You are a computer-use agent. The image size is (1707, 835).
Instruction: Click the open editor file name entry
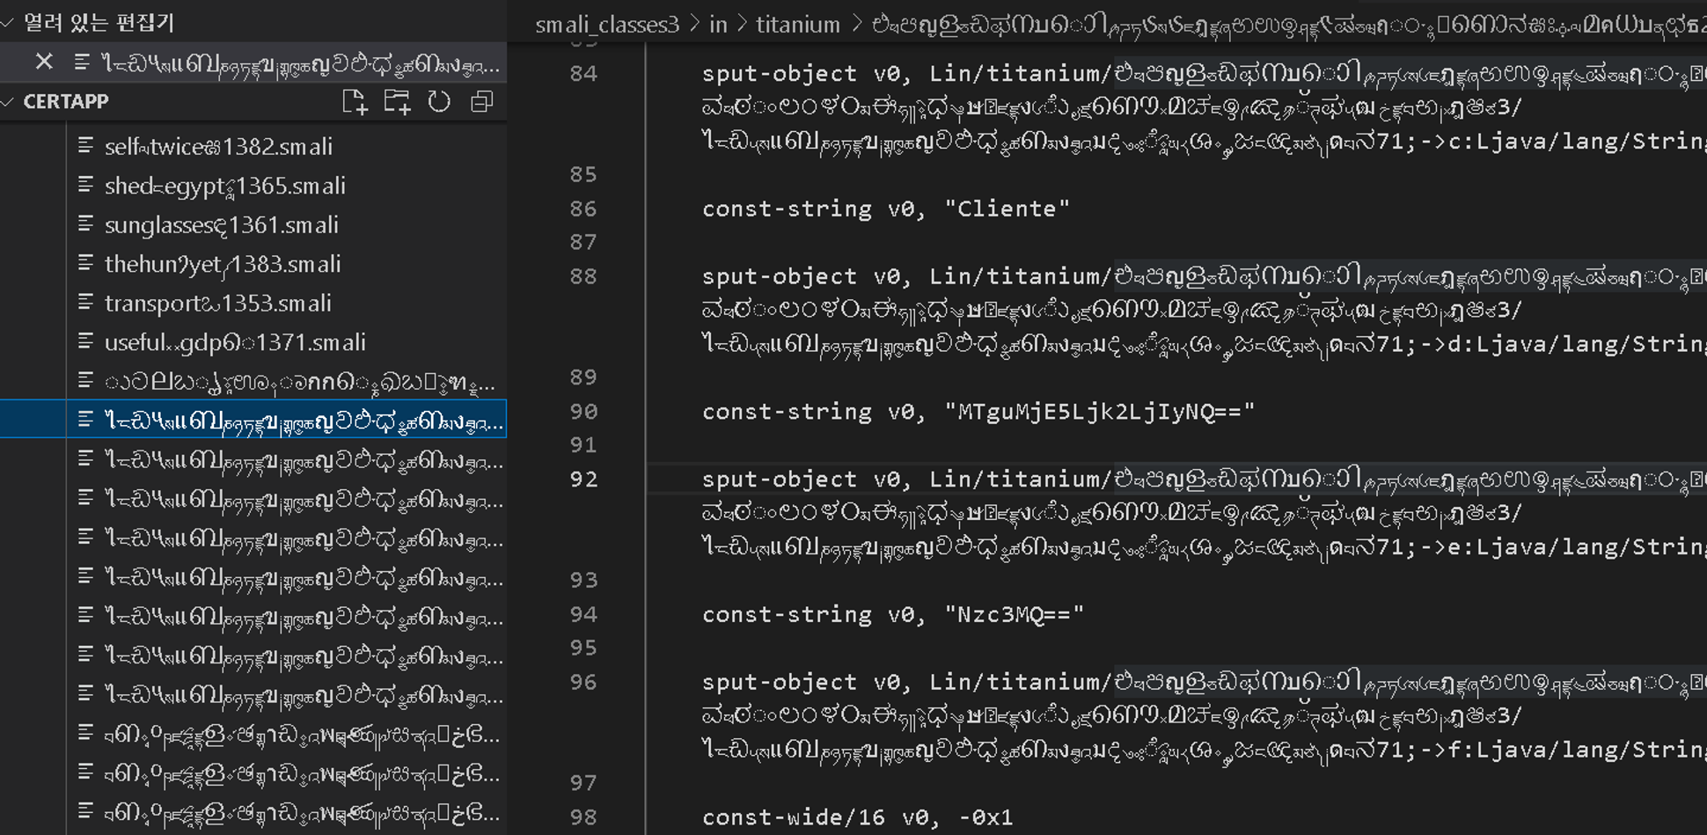click(301, 62)
